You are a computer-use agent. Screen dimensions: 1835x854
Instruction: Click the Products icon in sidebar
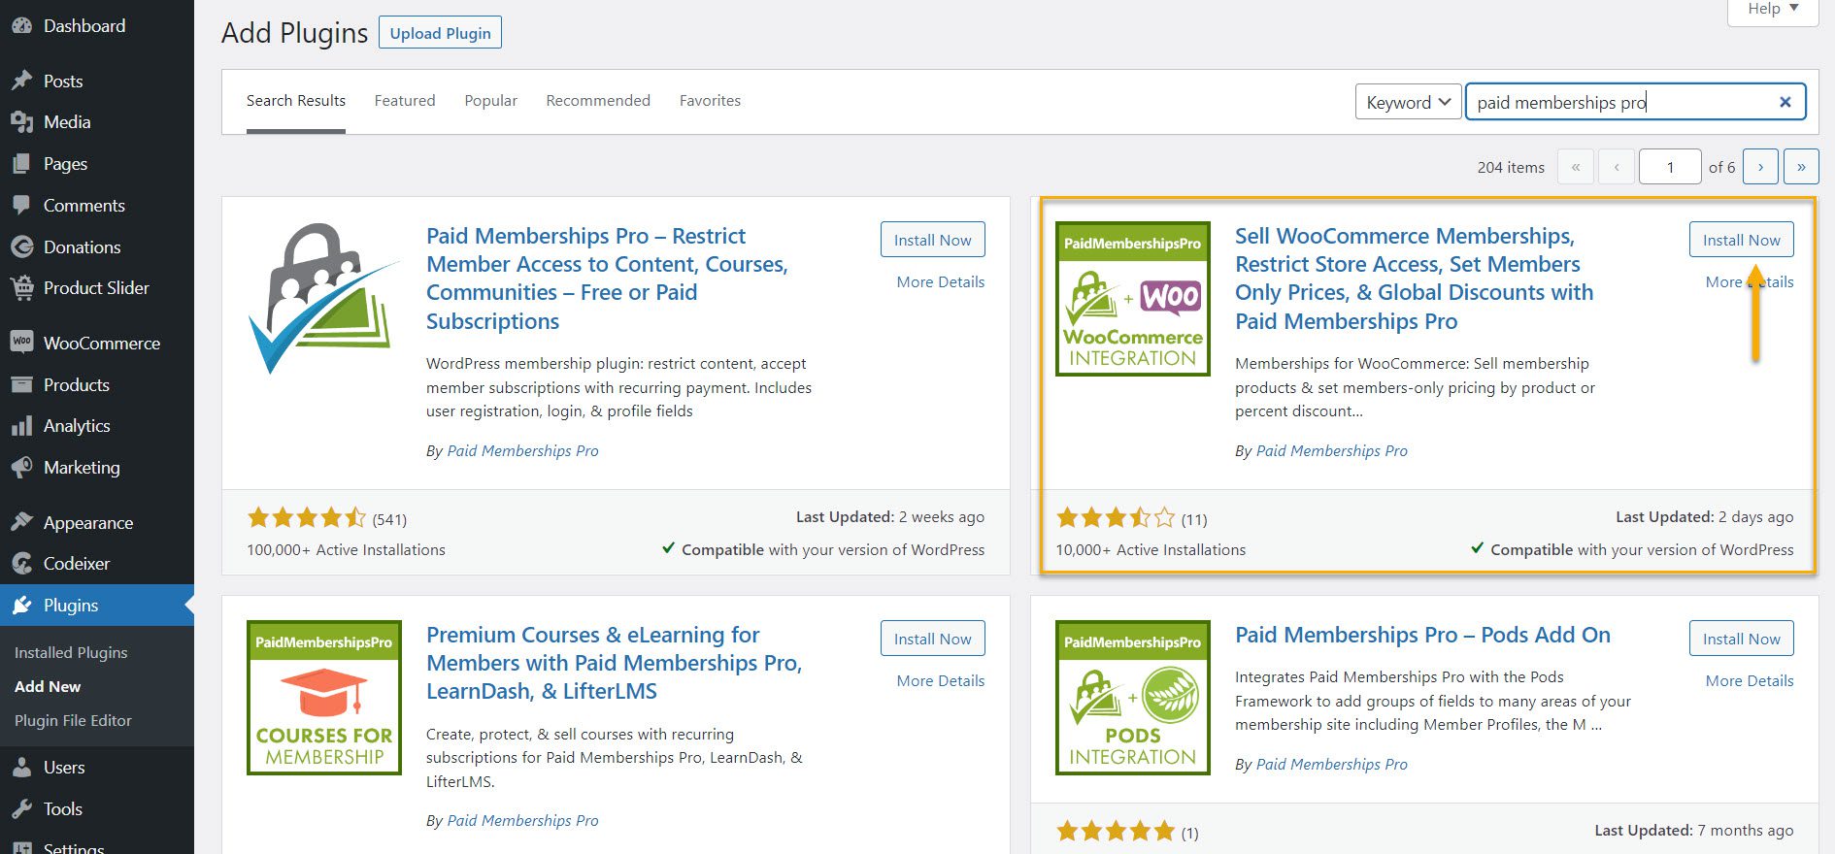click(x=21, y=384)
